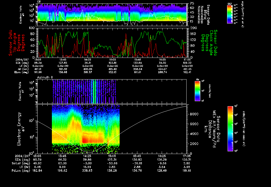This screenshot has width=271, height=187.
Task: Click the 'Alt (km)' row label
Action: tap(23, 69)
